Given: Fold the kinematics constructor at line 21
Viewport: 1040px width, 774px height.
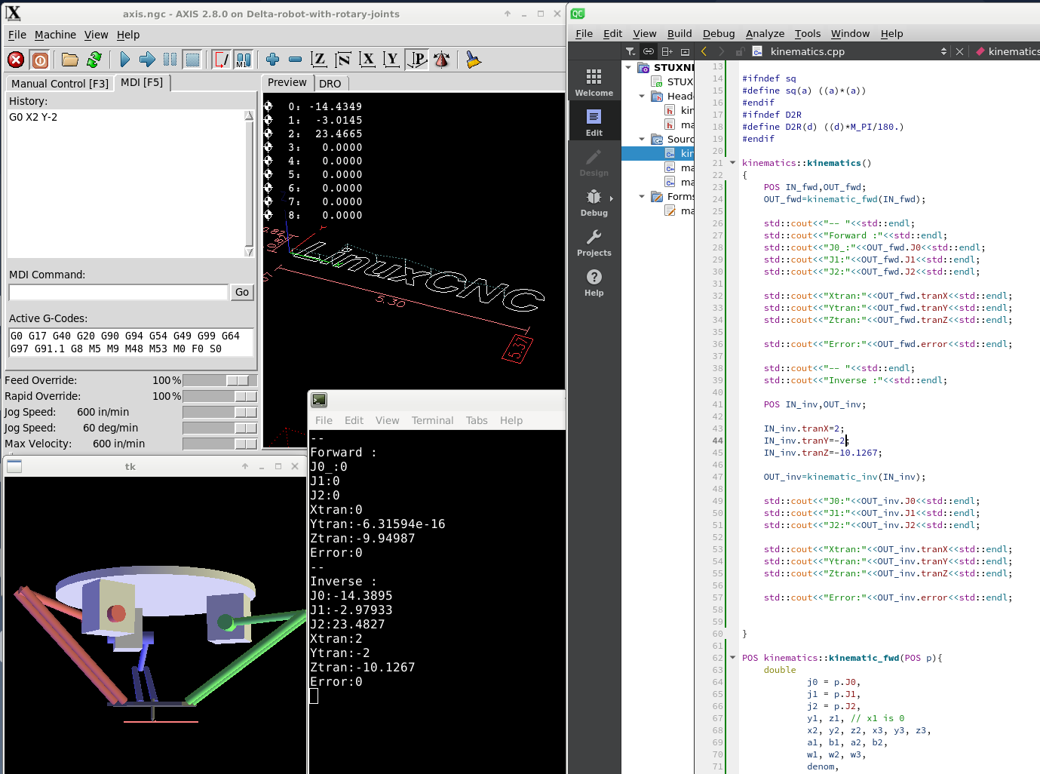Looking at the screenshot, I should 732,163.
